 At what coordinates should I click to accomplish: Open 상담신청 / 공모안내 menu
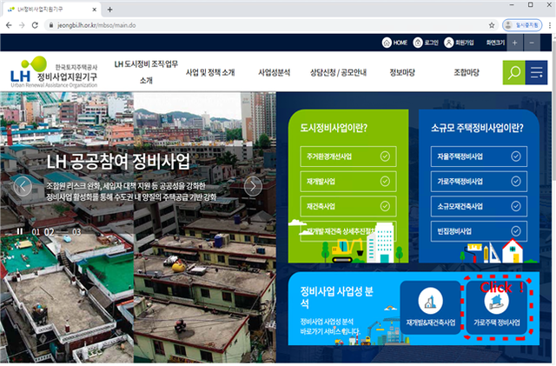pyautogui.click(x=338, y=72)
